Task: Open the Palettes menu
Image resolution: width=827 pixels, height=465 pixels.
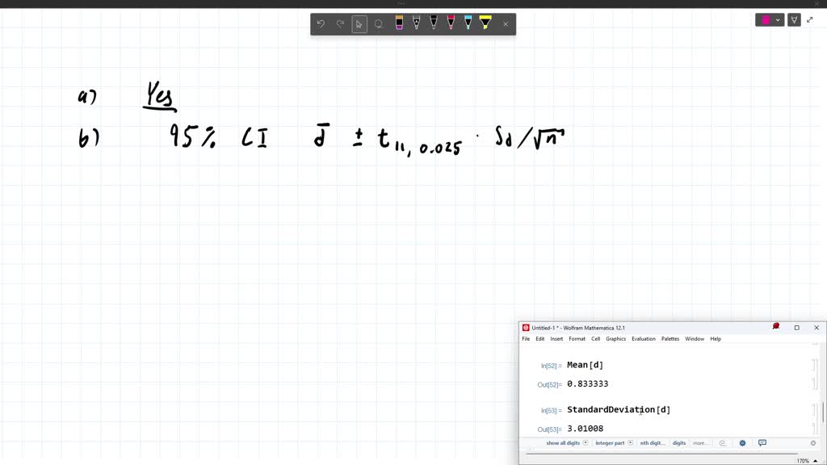Action: tap(670, 339)
